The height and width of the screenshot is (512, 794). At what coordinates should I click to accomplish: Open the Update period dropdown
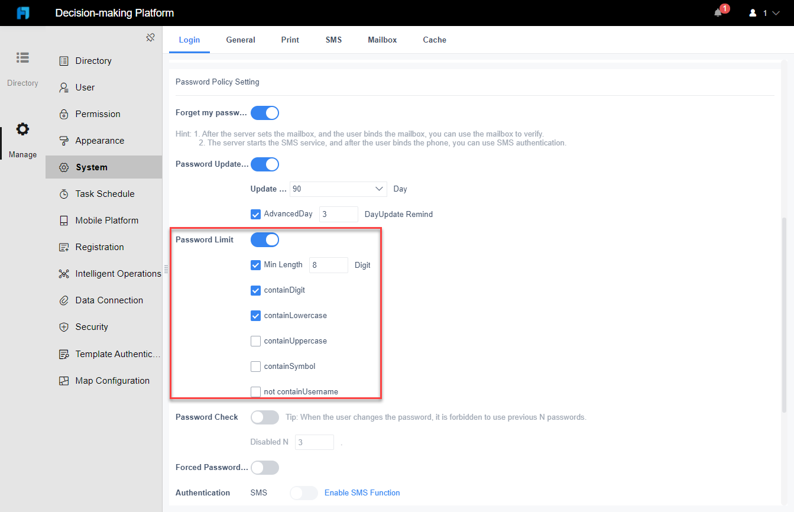click(338, 189)
